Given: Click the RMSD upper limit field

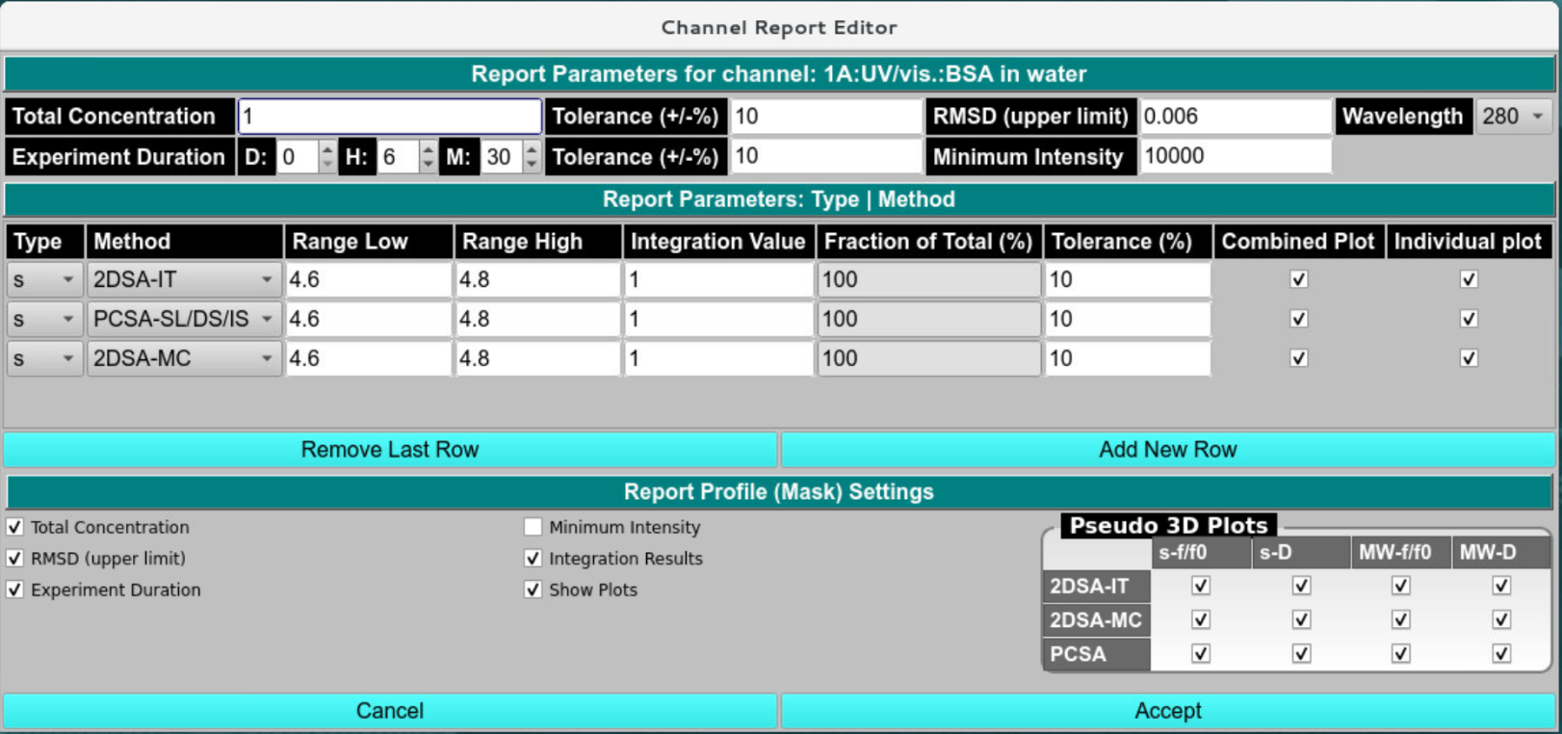Looking at the screenshot, I should 1235,117.
